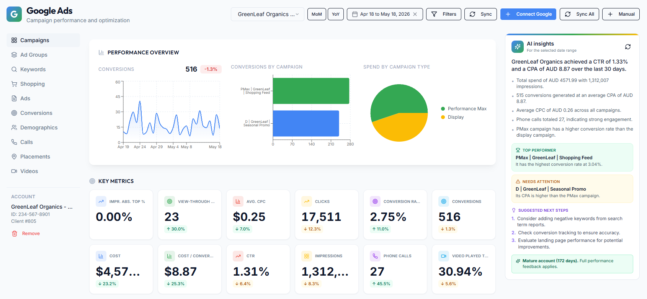Click the Filters button
Screen dimensions: 647x299
pos(444,14)
